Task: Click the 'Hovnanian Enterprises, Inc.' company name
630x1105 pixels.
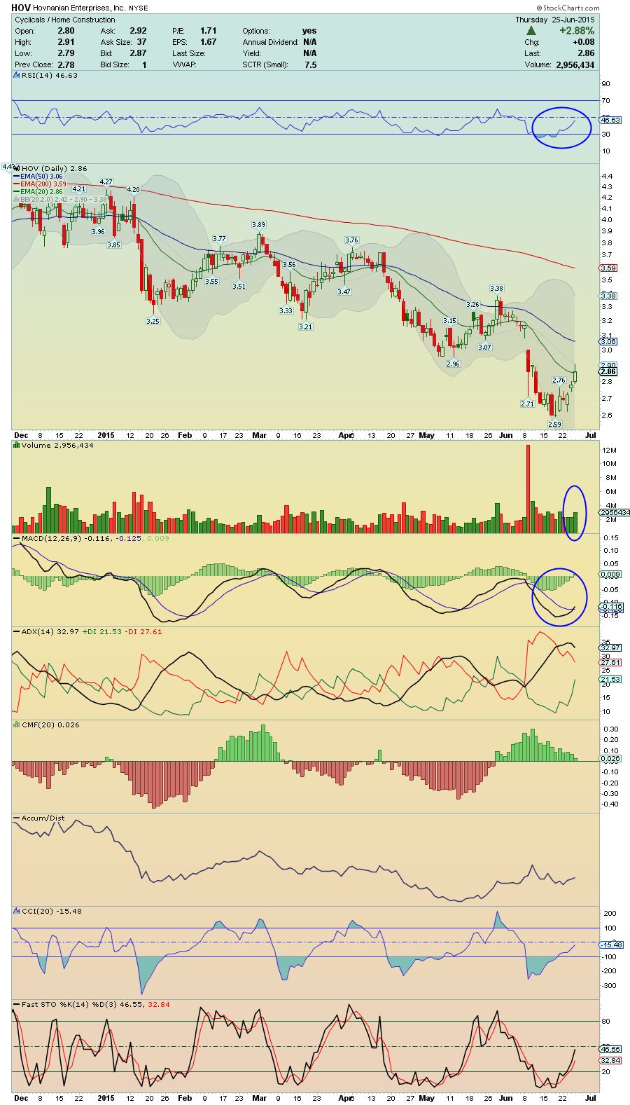Action: (78, 9)
